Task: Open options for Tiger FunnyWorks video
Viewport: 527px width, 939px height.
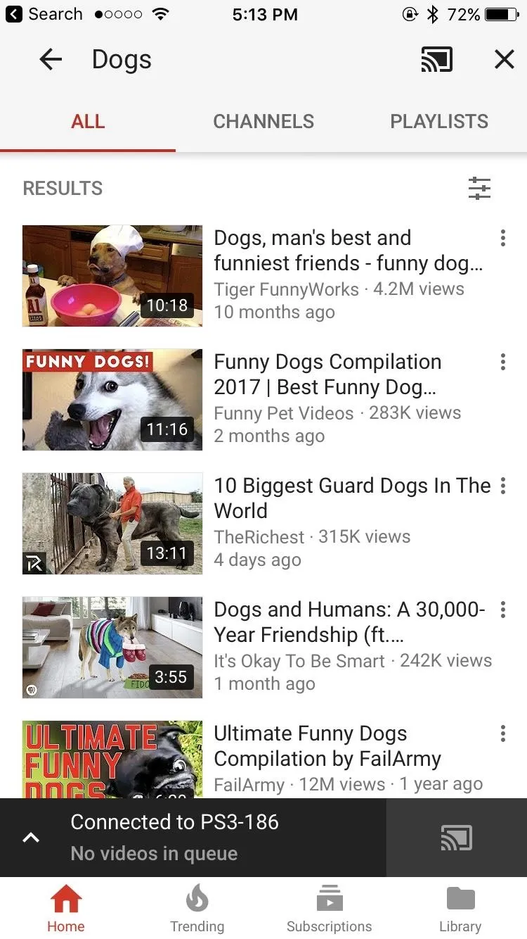Action: pyautogui.click(x=502, y=238)
